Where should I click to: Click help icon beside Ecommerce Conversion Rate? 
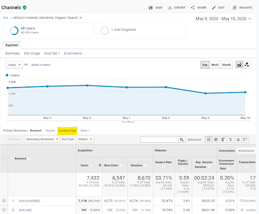click(x=229, y=168)
